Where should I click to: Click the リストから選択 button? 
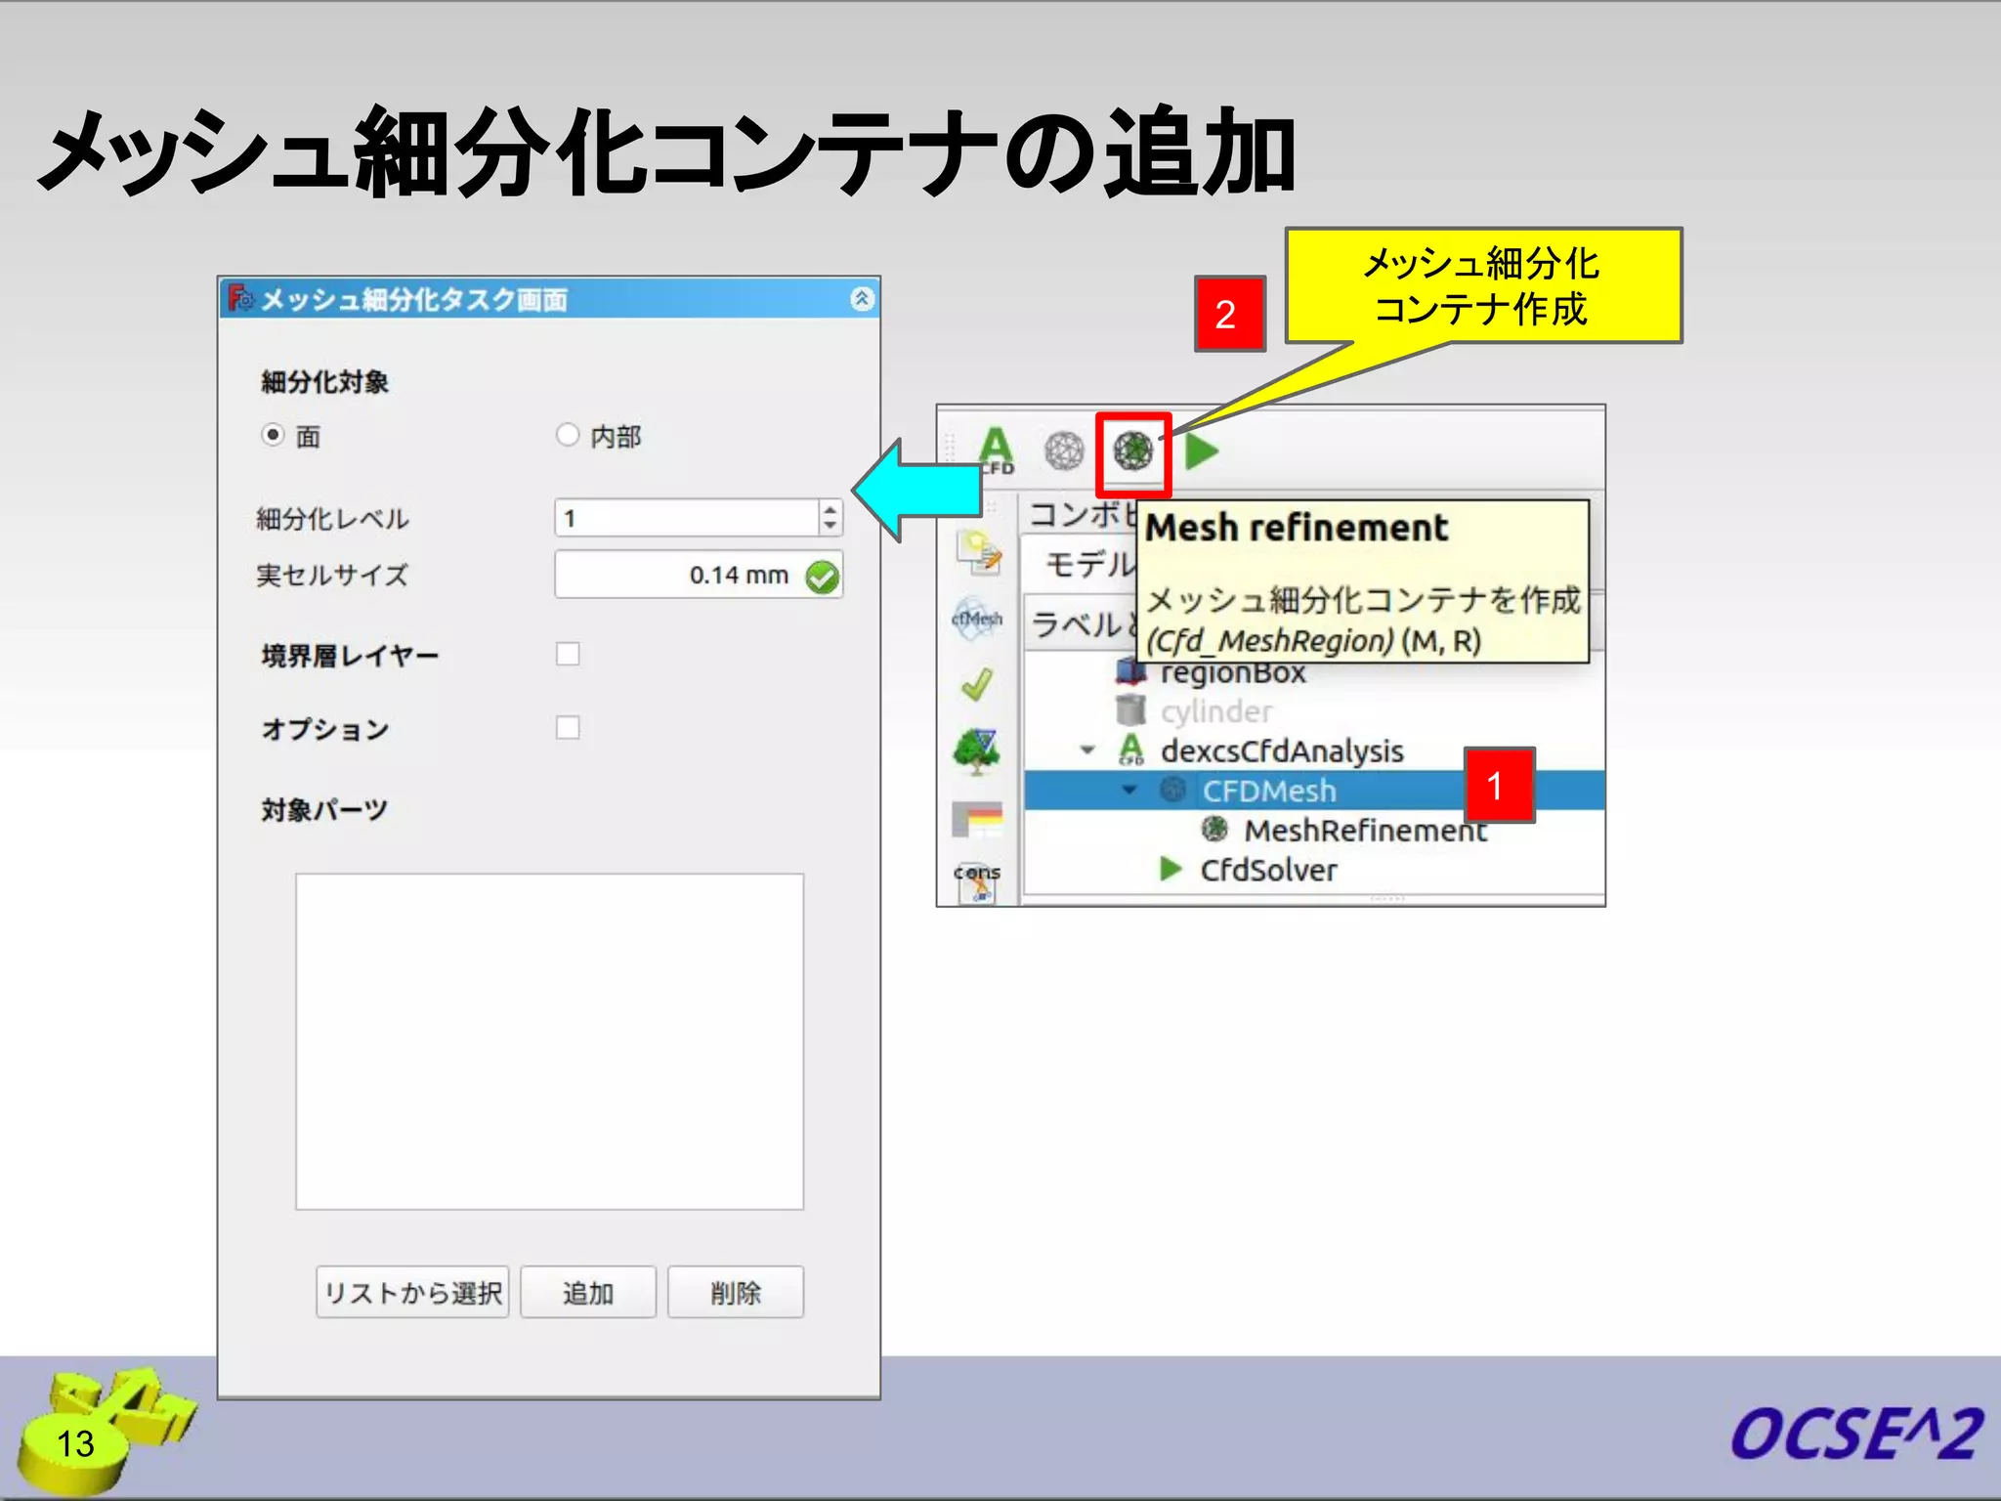412,1293
